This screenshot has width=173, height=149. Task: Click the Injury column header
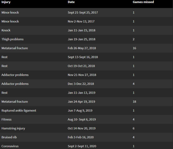pyautogui.click(x=6, y=2)
